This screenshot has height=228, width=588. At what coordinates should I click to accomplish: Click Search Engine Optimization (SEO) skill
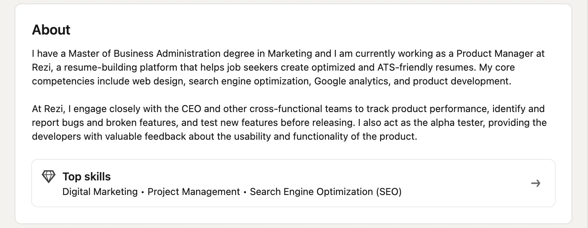[326, 192]
